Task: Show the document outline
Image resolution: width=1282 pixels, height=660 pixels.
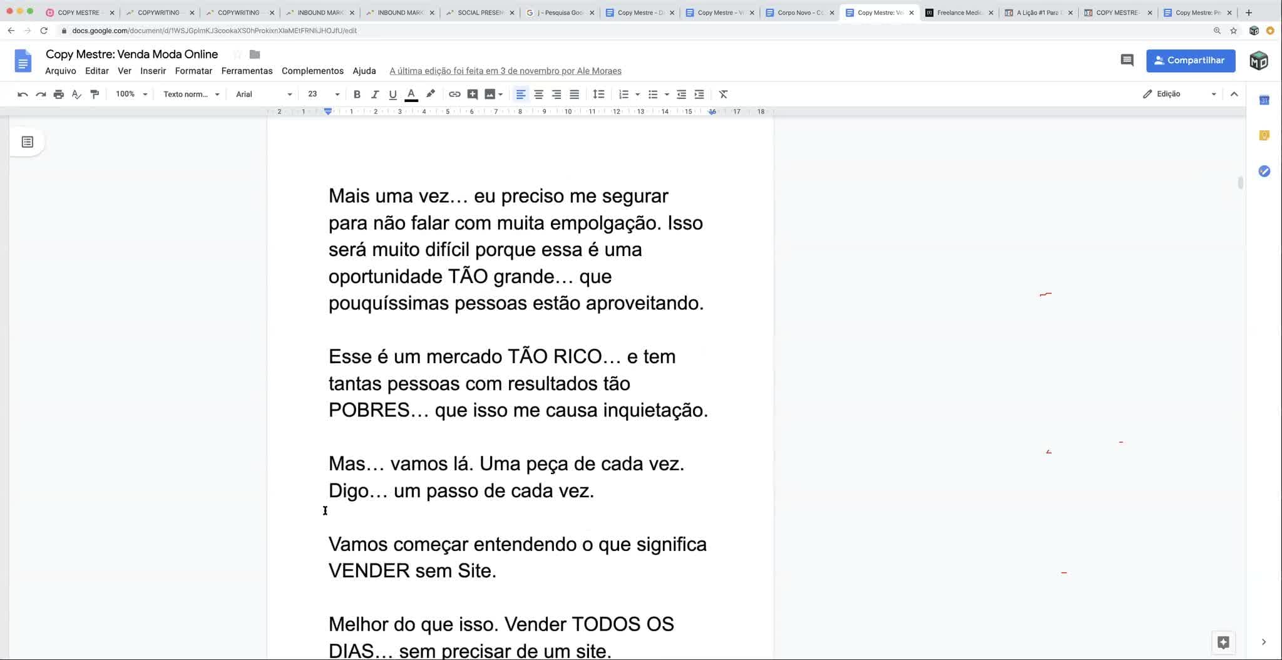Action: 27,142
